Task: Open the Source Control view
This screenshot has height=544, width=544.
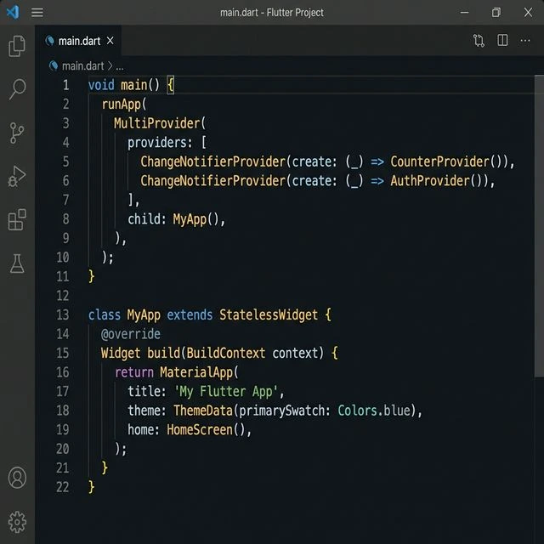Action: pos(17,133)
